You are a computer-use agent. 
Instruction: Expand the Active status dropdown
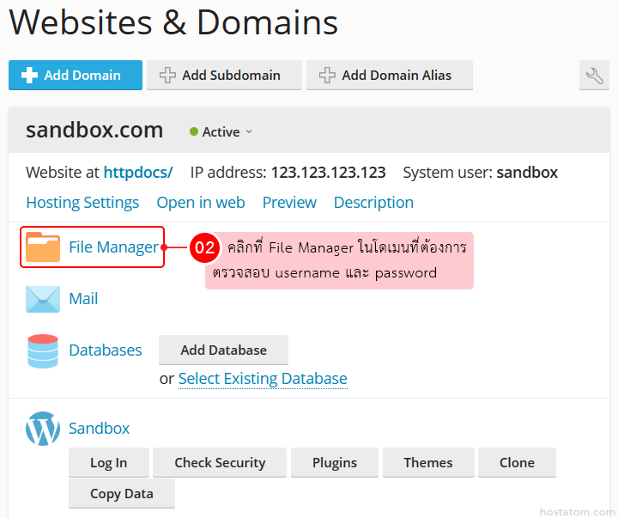click(221, 131)
